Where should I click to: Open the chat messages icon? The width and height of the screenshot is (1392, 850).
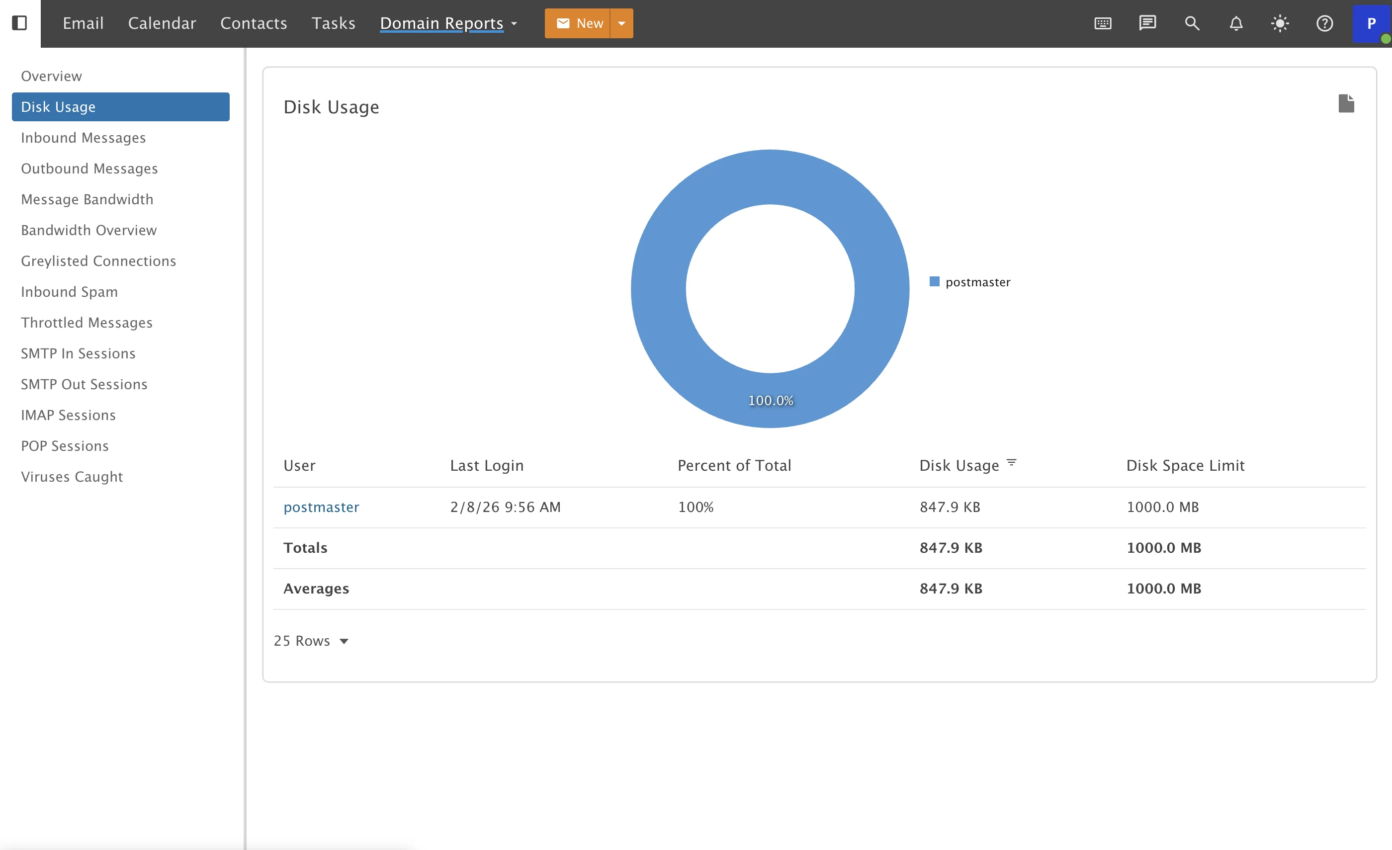pos(1147,23)
